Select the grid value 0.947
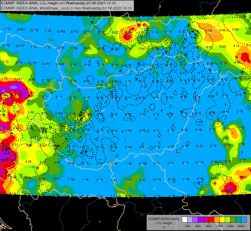 coord(18,79)
